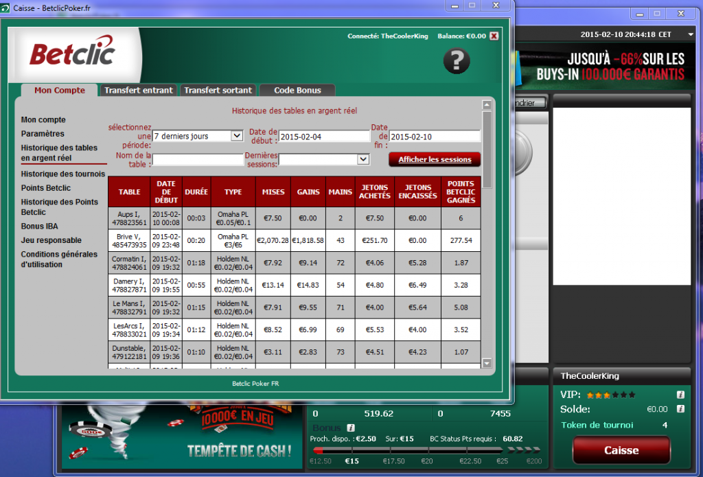This screenshot has height=477, width=703.
Task: Click the JETONS ENCAISSÉS column header
Action: pyautogui.click(x=418, y=192)
